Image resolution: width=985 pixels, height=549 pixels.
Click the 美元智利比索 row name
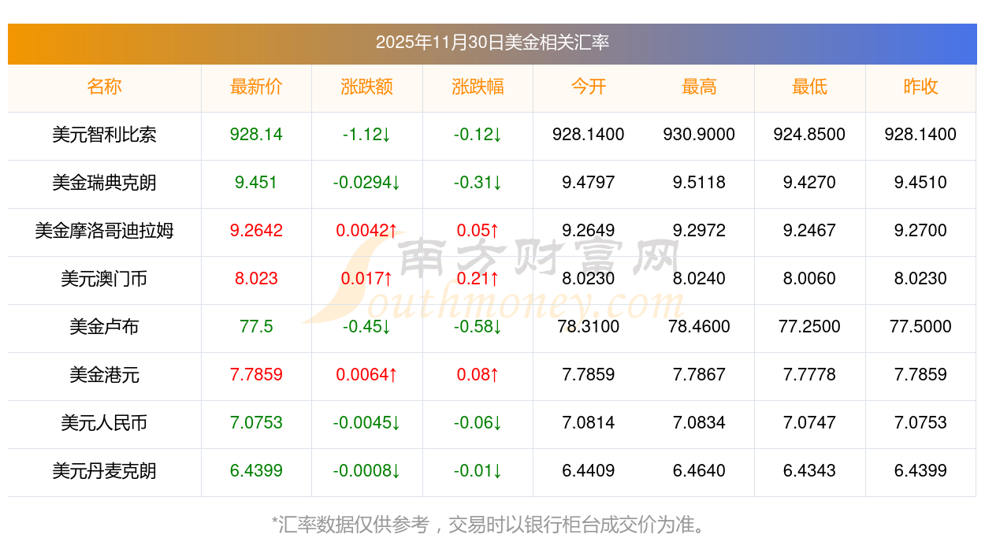pyautogui.click(x=105, y=135)
